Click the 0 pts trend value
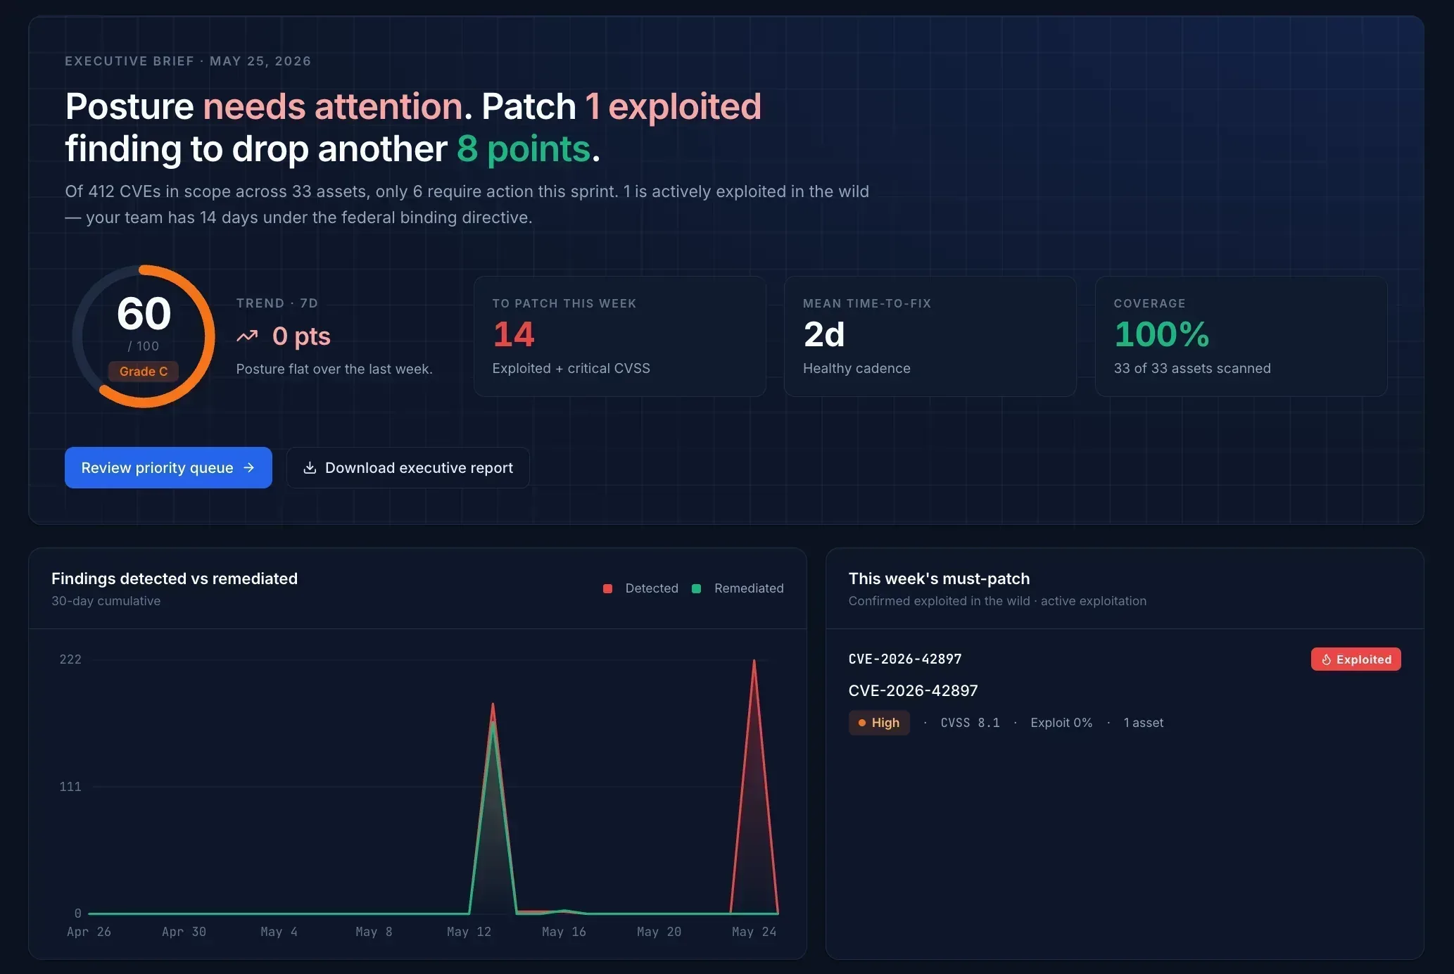Image resolution: width=1454 pixels, height=974 pixels. 301,336
